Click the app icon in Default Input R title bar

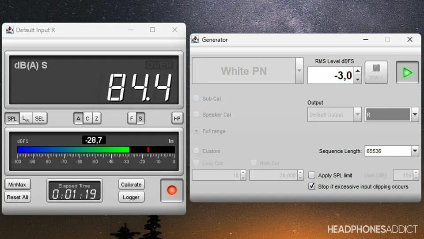pos(10,30)
